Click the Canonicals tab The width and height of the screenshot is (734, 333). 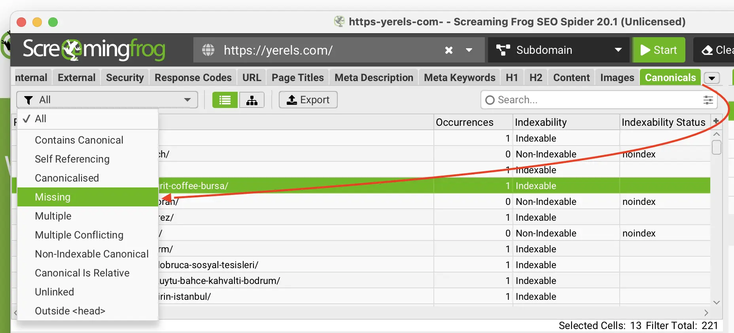[x=670, y=78]
